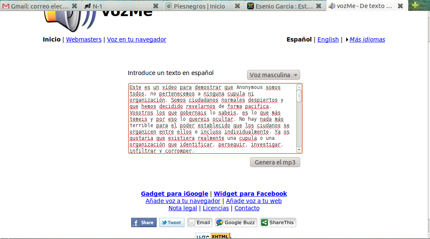Click the text area scroll up arrow
The width and height of the screenshot is (430, 239).
click(299, 87)
